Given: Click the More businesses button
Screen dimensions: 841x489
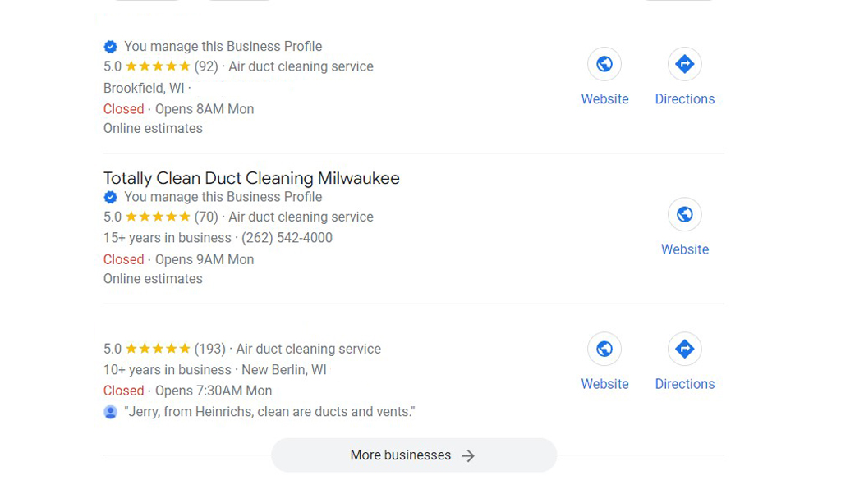Looking at the screenshot, I should [x=413, y=455].
